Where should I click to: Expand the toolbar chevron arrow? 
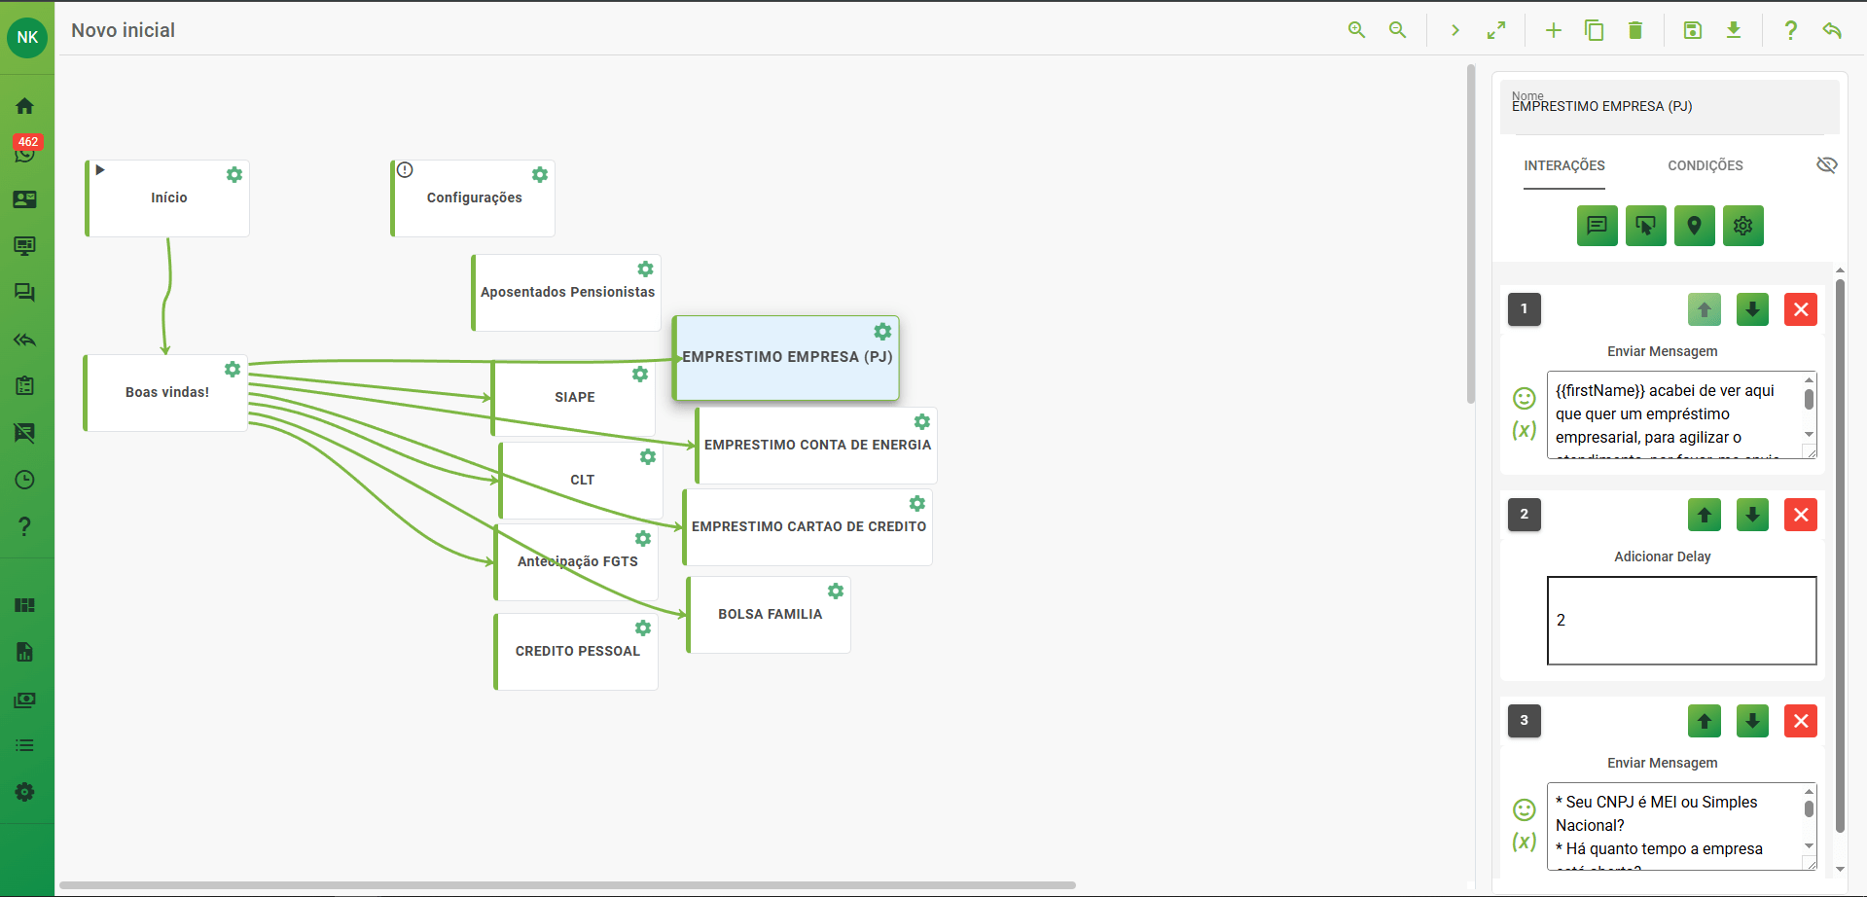point(1455,30)
